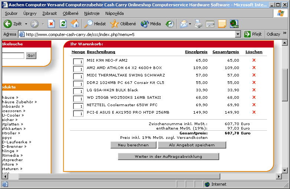The height and width of the screenshot is (189, 290).
Task: Expand the address bar dropdown
Action: click(x=238, y=34)
